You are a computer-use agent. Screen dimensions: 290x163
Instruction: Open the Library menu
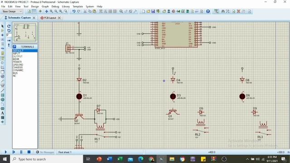tap(66, 6)
